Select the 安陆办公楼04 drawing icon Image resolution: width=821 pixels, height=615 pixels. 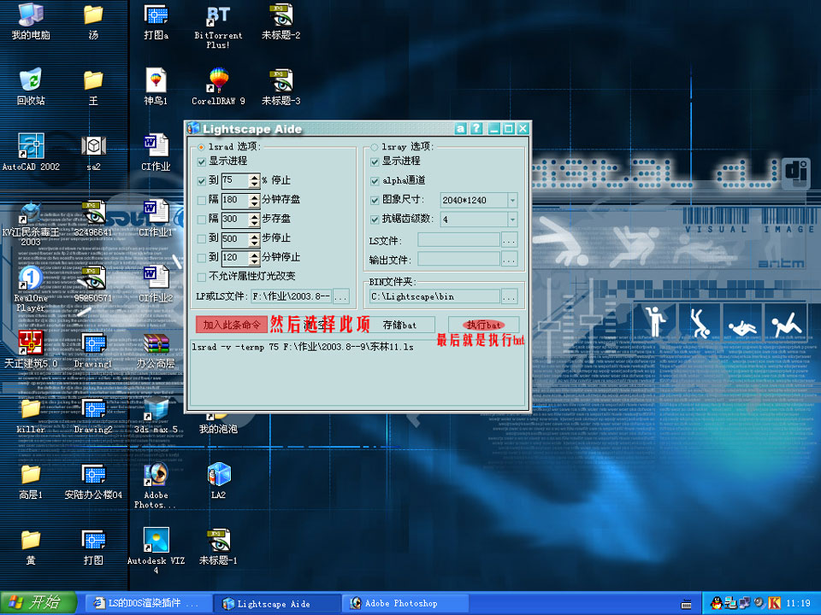(x=93, y=480)
